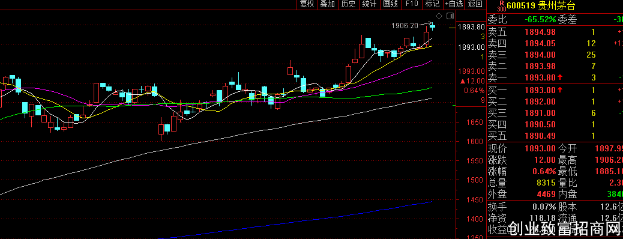This screenshot has width=623, height=239.
Task: Click the 卖五 price 1894.98
Action: point(541,32)
